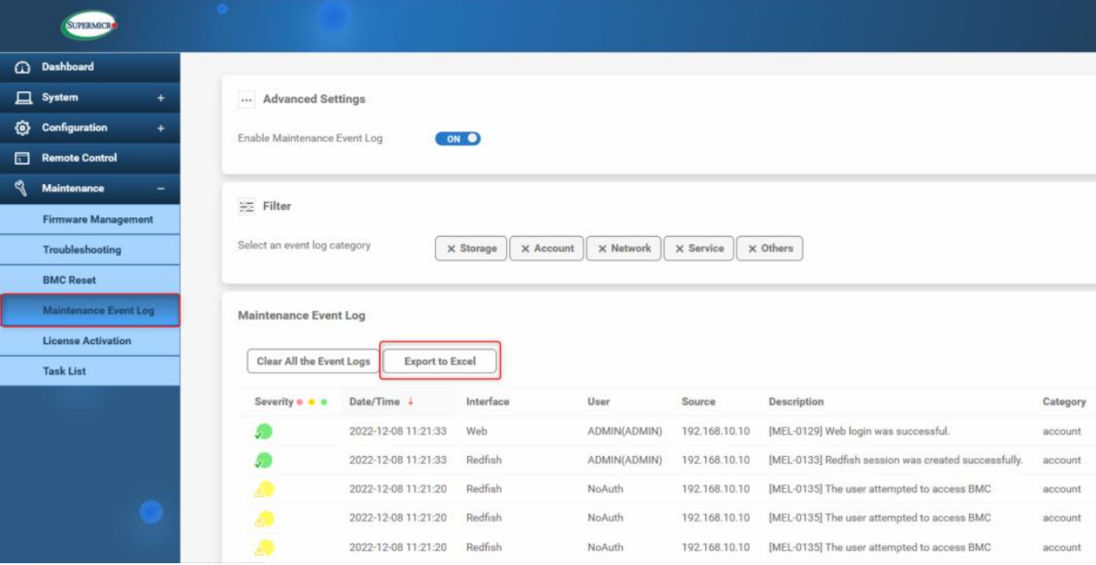This screenshot has width=1096, height=565.
Task: Remove the Storage filter chip
Action: (454, 249)
